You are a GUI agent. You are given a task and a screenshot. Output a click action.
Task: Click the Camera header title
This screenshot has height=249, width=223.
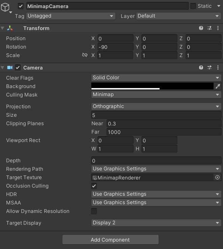click(x=33, y=68)
